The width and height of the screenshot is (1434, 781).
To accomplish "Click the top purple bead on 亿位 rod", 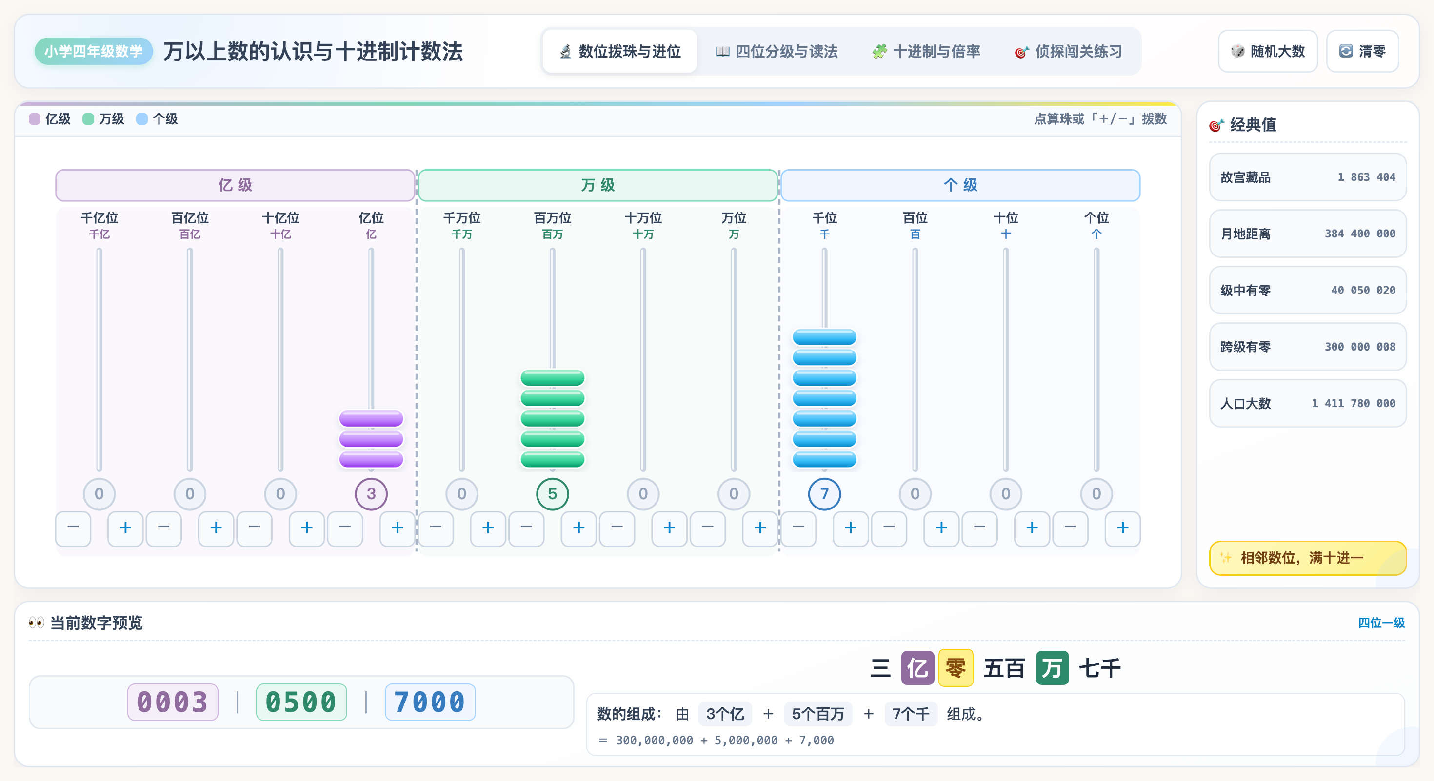I will (x=371, y=418).
